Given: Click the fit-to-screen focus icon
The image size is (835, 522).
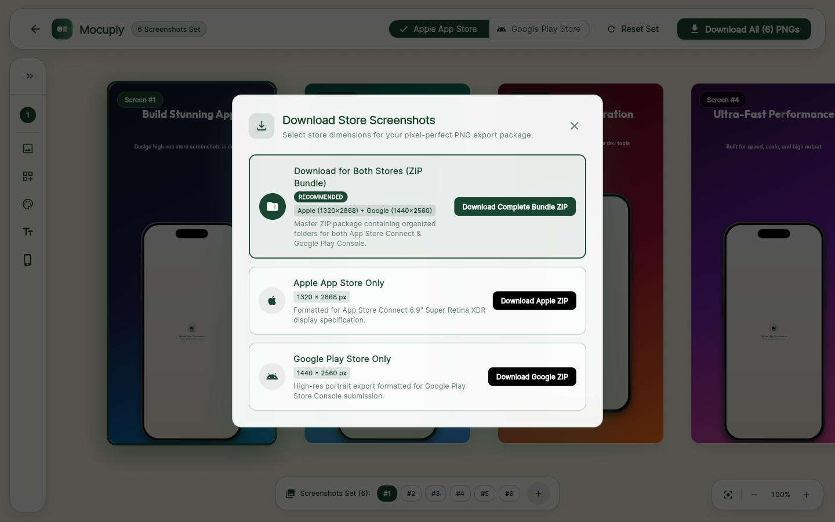Looking at the screenshot, I should (x=728, y=495).
